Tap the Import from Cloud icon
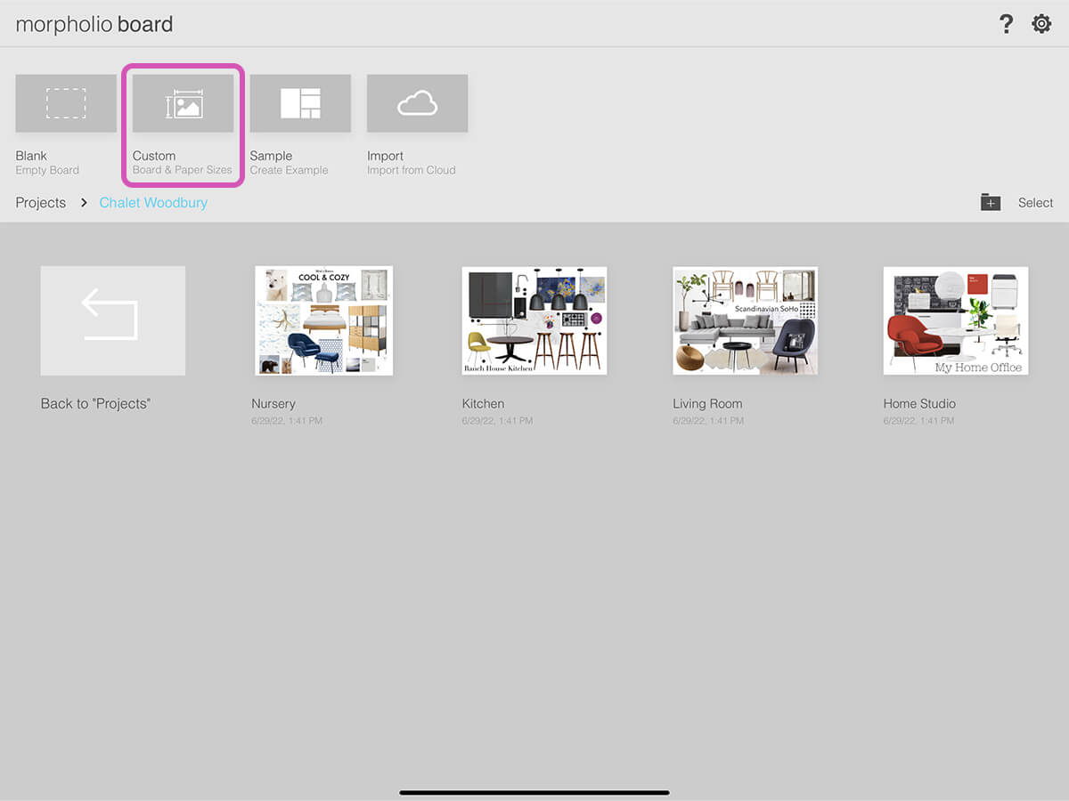 (417, 104)
